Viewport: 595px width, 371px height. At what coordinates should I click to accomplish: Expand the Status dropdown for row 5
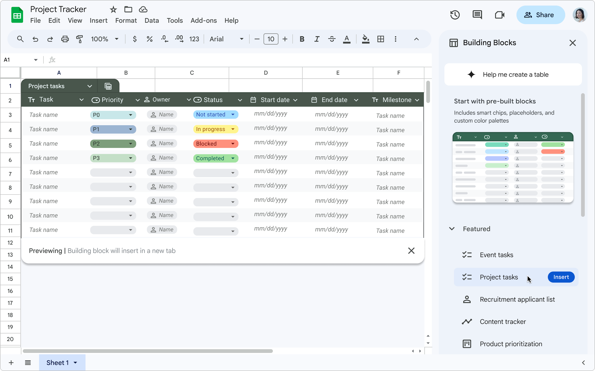(x=233, y=143)
